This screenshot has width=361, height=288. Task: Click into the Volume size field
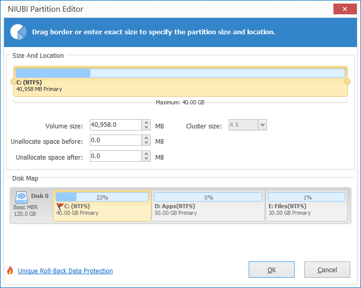[115, 125]
